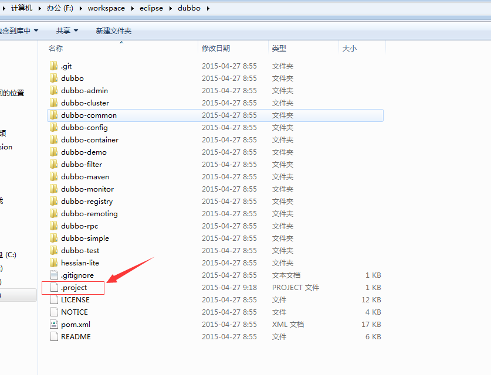Select the NOTICE file icon
Viewport: 491px width, 375px height.
coord(54,312)
